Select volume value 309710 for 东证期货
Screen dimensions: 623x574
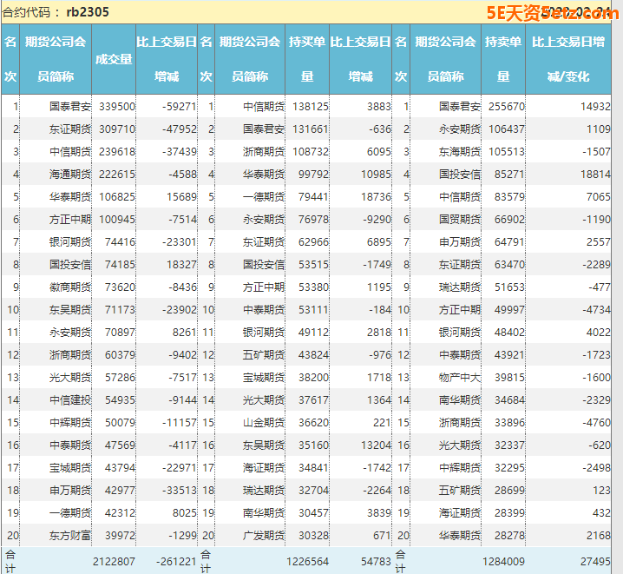coord(117,129)
